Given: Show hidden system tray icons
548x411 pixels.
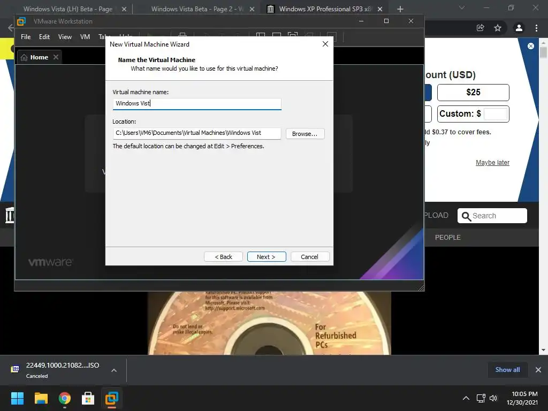Looking at the screenshot, I should 466,398.
